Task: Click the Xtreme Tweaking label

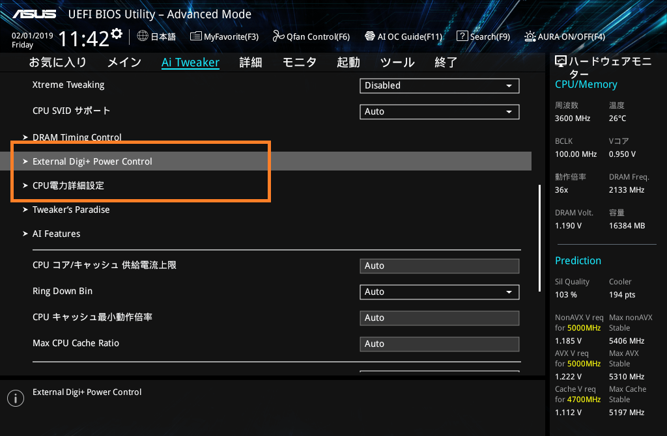Action: [x=68, y=85]
